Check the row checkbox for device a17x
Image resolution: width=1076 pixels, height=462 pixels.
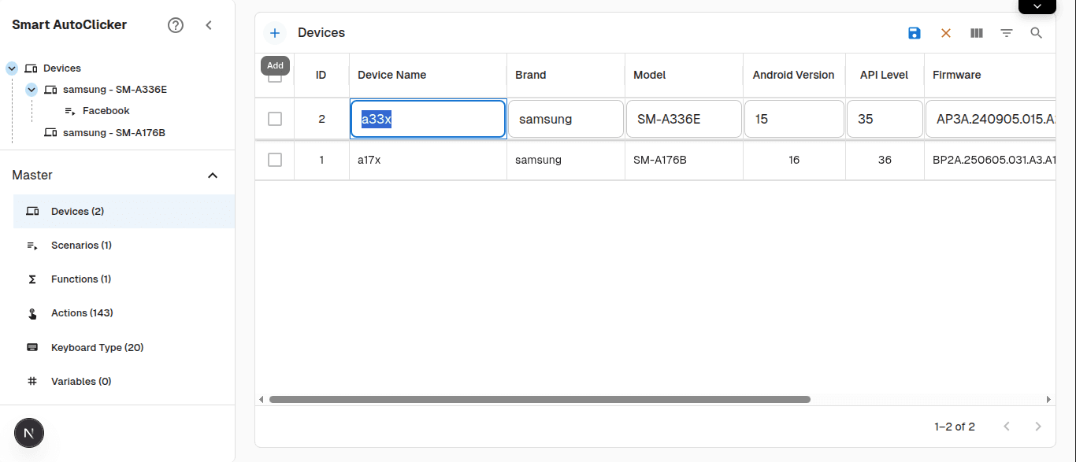[x=275, y=160]
